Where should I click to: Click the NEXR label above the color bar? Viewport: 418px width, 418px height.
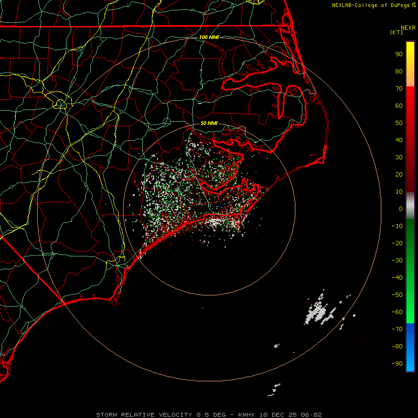408,27
